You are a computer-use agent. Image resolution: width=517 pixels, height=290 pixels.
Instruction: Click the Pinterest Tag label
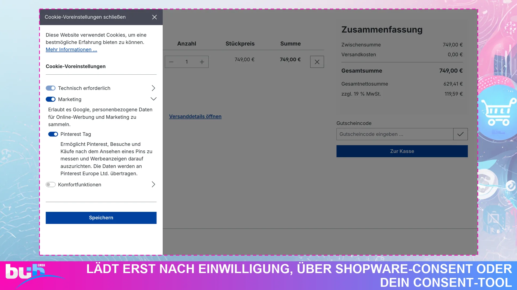tap(76, 134)
